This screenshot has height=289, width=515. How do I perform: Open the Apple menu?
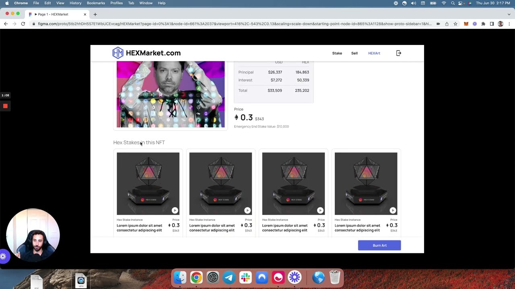[7, 3]
